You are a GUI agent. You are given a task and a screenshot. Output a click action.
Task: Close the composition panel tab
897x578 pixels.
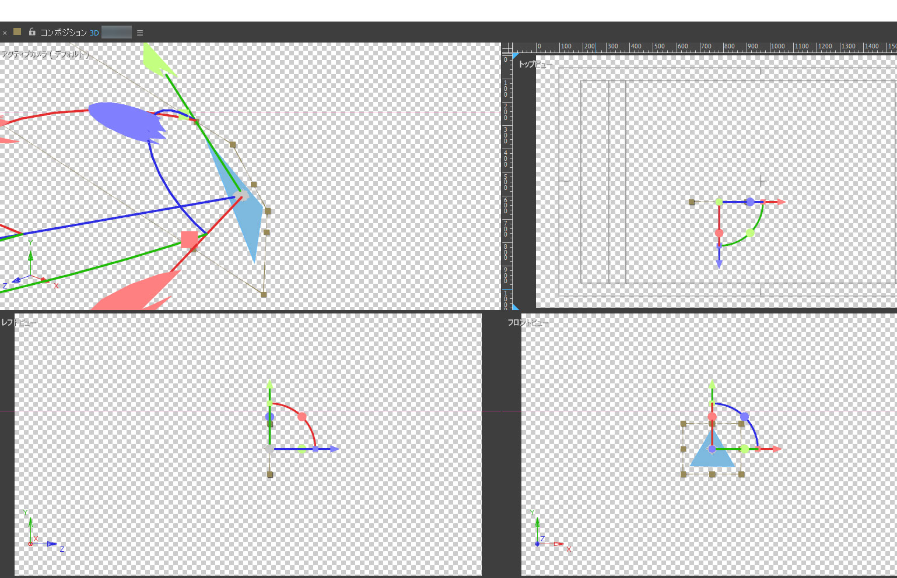5,33
